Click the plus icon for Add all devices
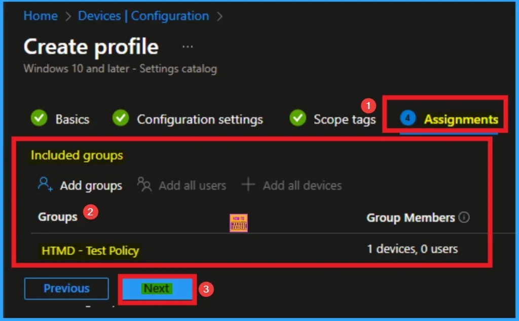Viewport: 519px width, 321px height. [248, 185]
